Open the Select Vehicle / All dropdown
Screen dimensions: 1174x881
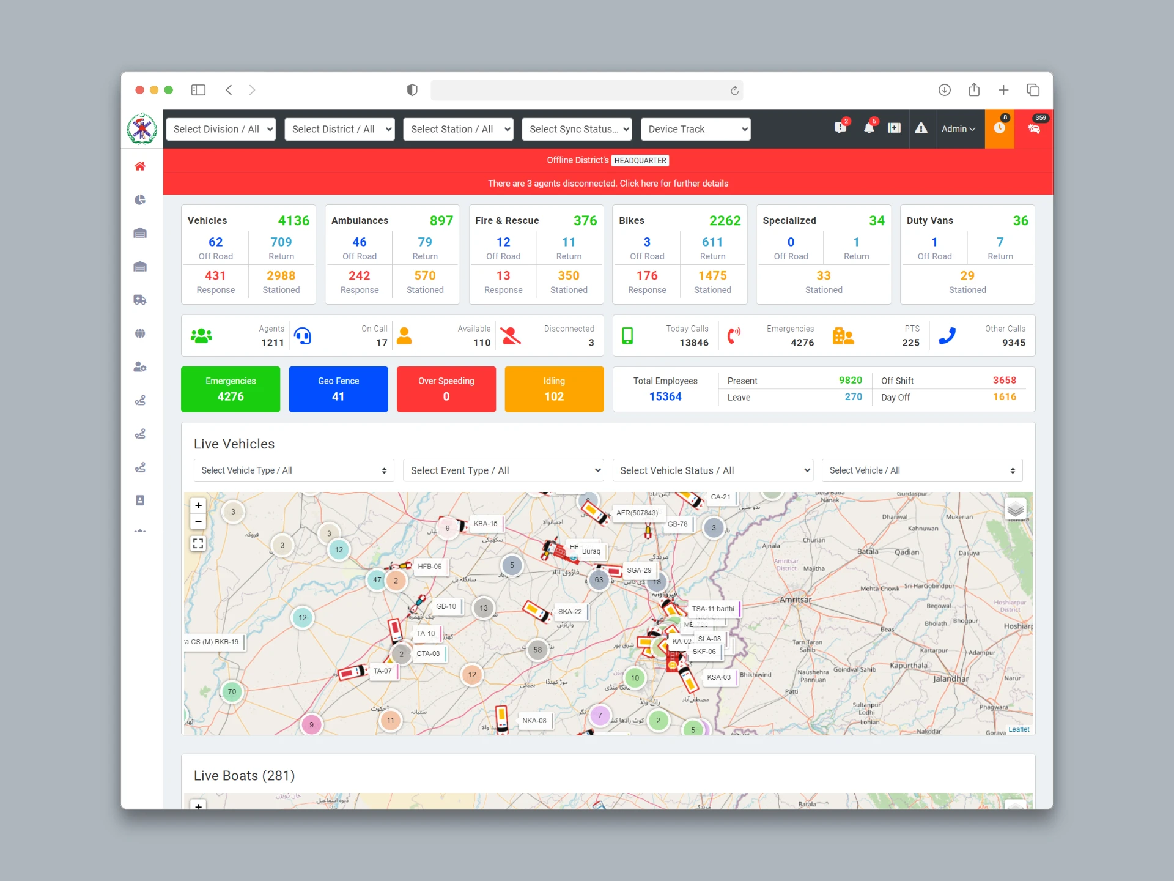(922, 470)
